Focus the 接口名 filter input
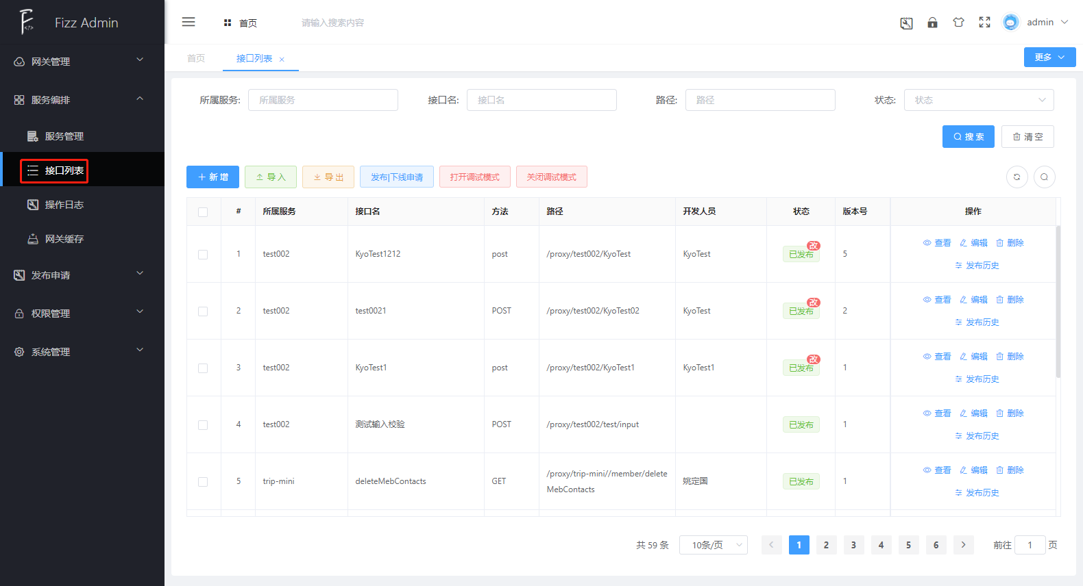 point(541,100)
